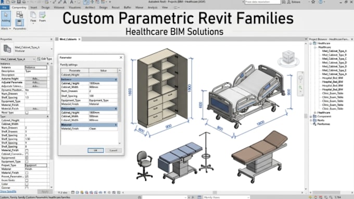Click the Parametric ribbon icon
Viewport: 354px width, 199px height.
[x=20, y=22]
